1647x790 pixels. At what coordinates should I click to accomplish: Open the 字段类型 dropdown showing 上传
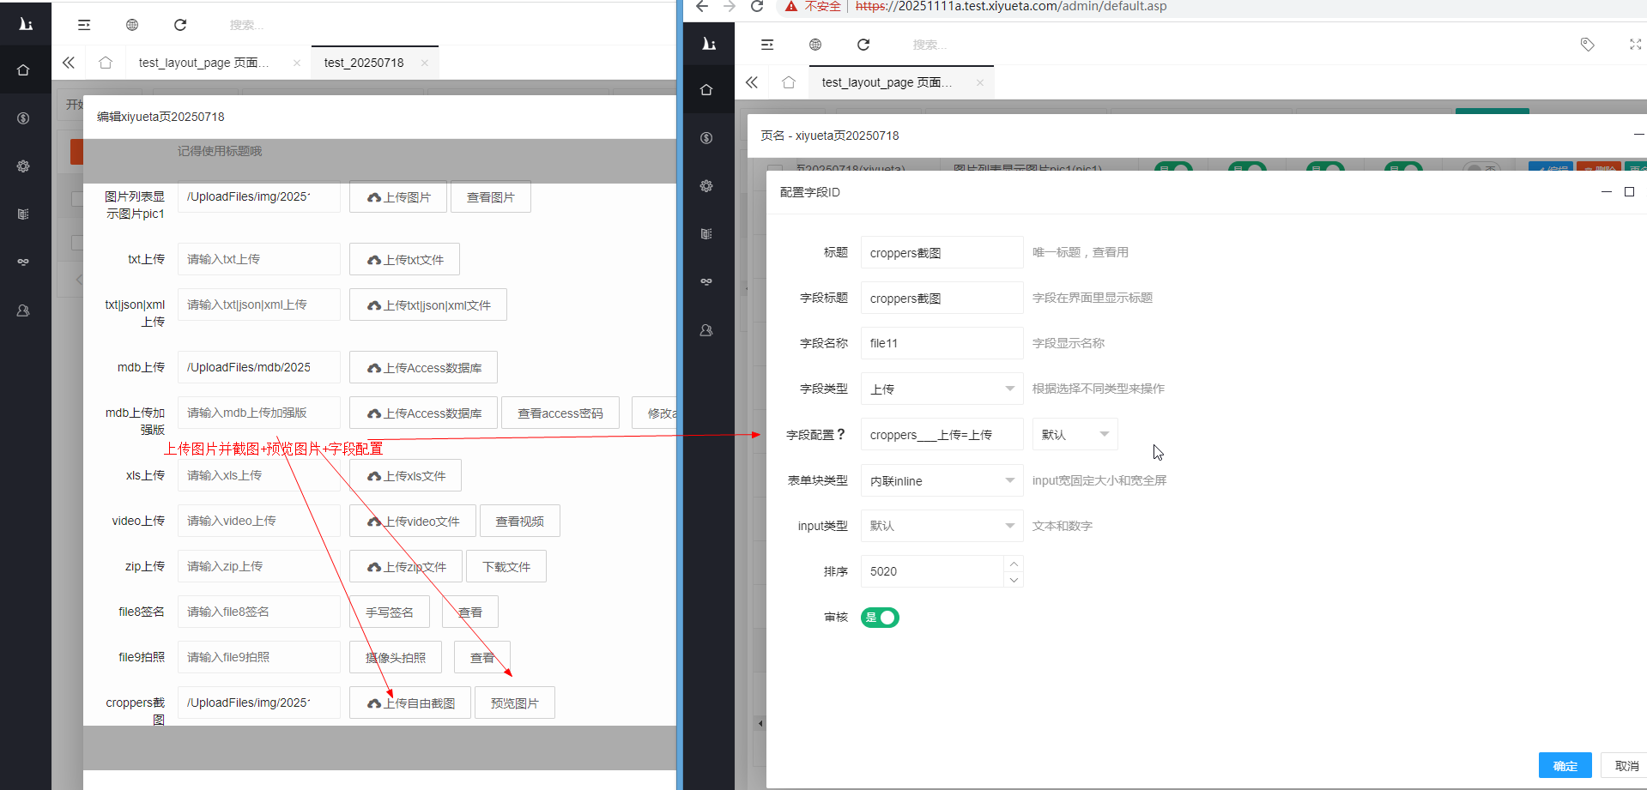pos(942,389)
